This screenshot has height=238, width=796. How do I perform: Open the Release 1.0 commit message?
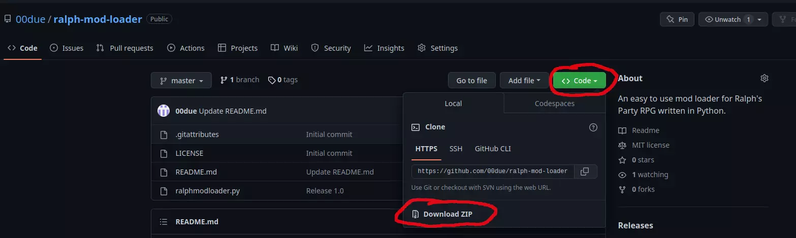(325, 191)
